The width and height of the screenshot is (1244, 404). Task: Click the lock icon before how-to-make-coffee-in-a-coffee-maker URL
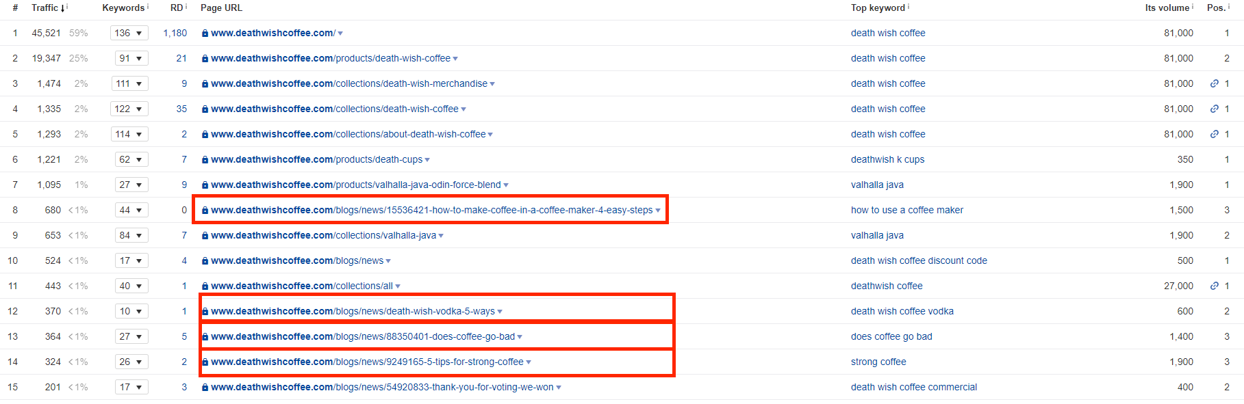[x=205, y=210]
